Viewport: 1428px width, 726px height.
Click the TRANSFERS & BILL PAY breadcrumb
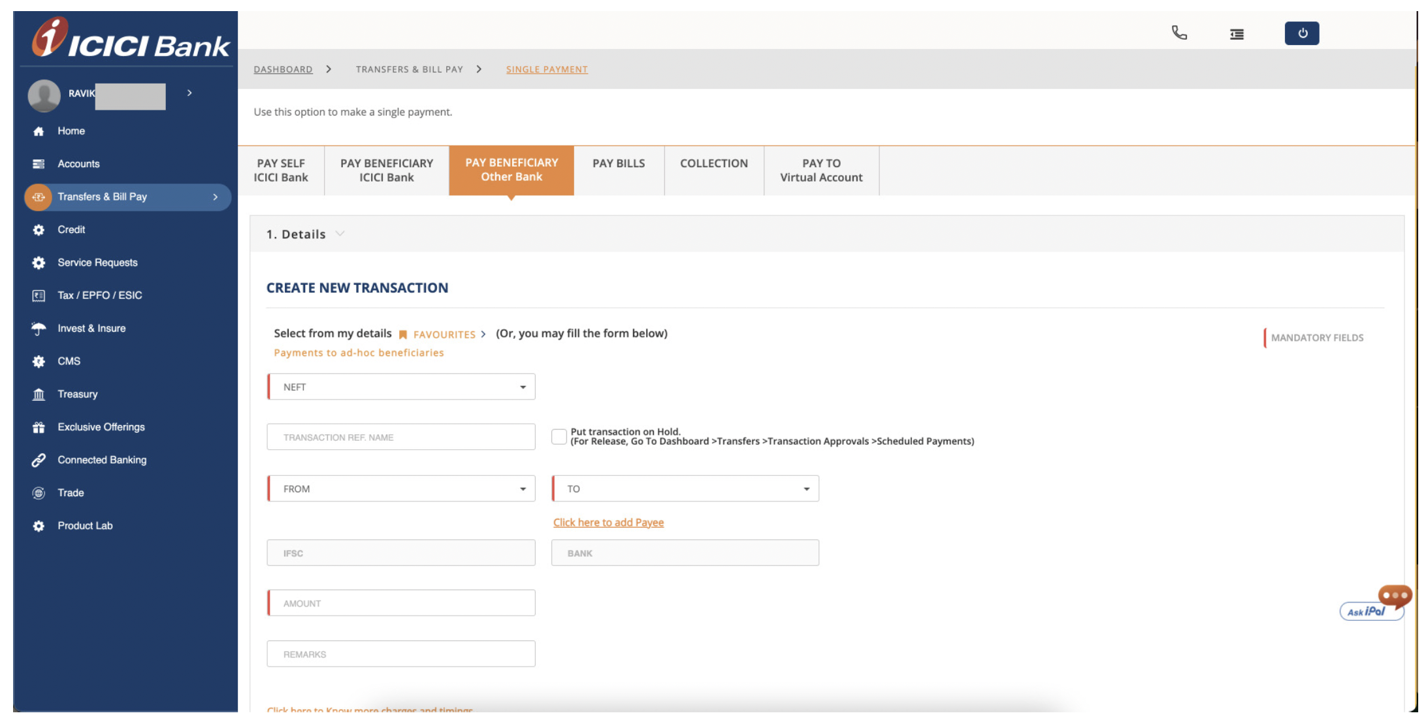coord(410,69)
